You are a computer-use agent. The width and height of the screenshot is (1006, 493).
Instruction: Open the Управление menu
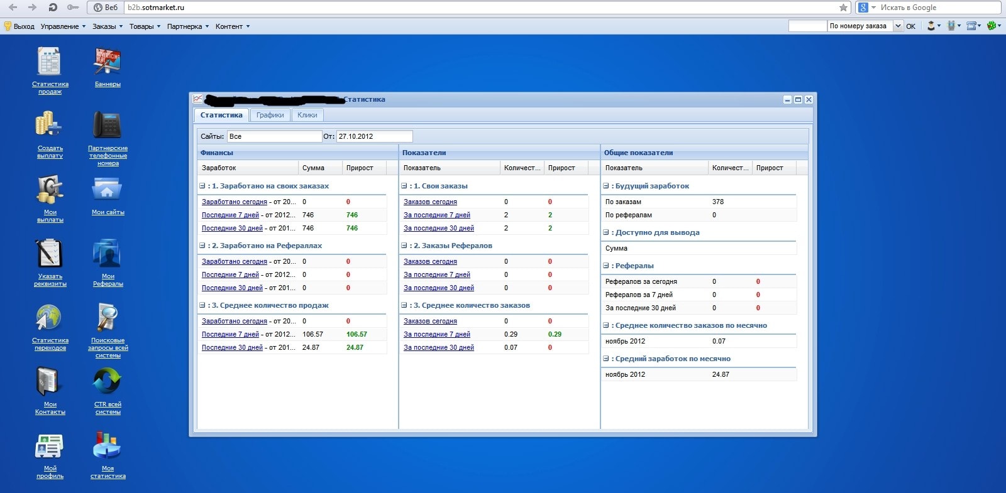click(x=63, y=26)
